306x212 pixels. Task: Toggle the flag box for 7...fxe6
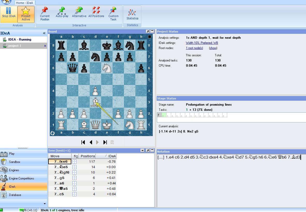tap(74, 162)
